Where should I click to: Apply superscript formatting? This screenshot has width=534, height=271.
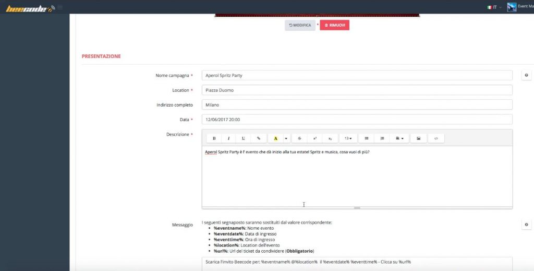pyautogui.click(x=314, y=138)
